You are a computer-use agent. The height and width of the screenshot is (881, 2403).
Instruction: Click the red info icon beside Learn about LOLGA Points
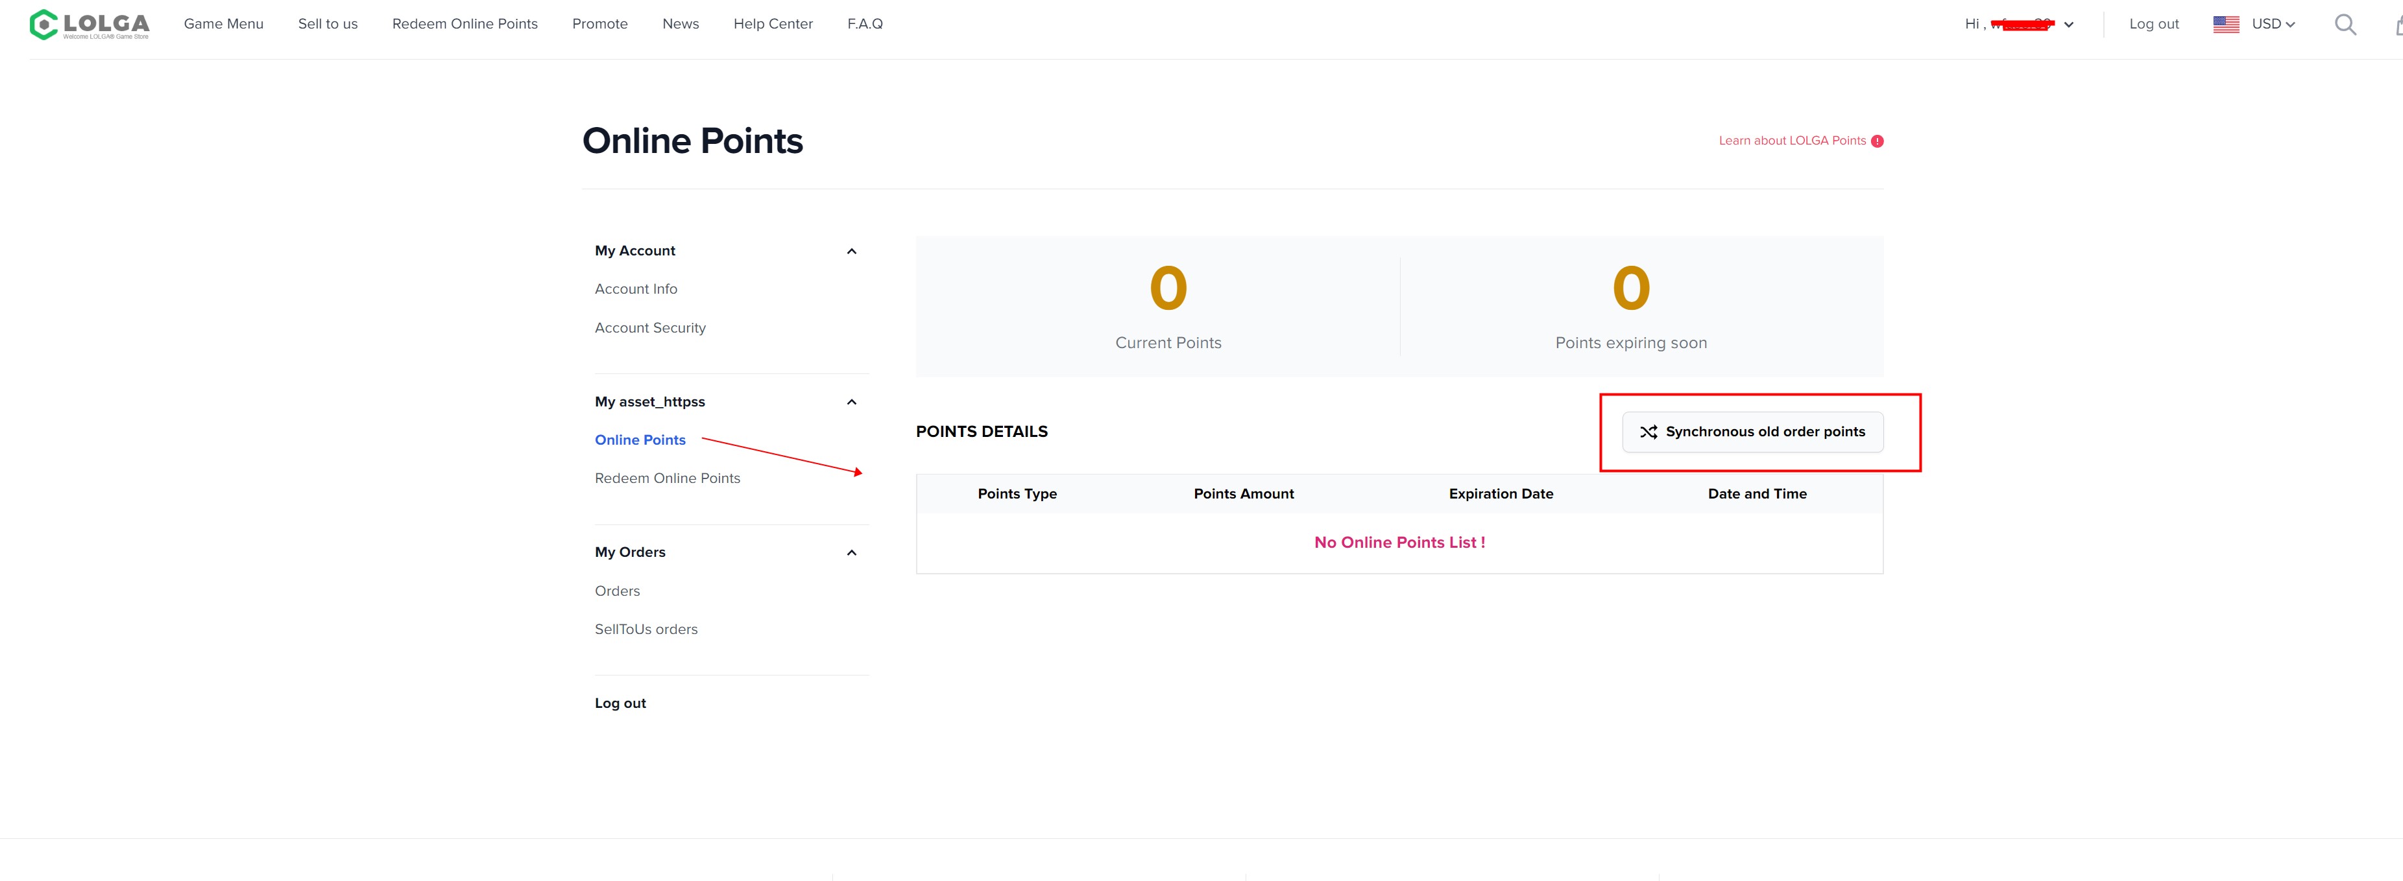point(1877,141)
